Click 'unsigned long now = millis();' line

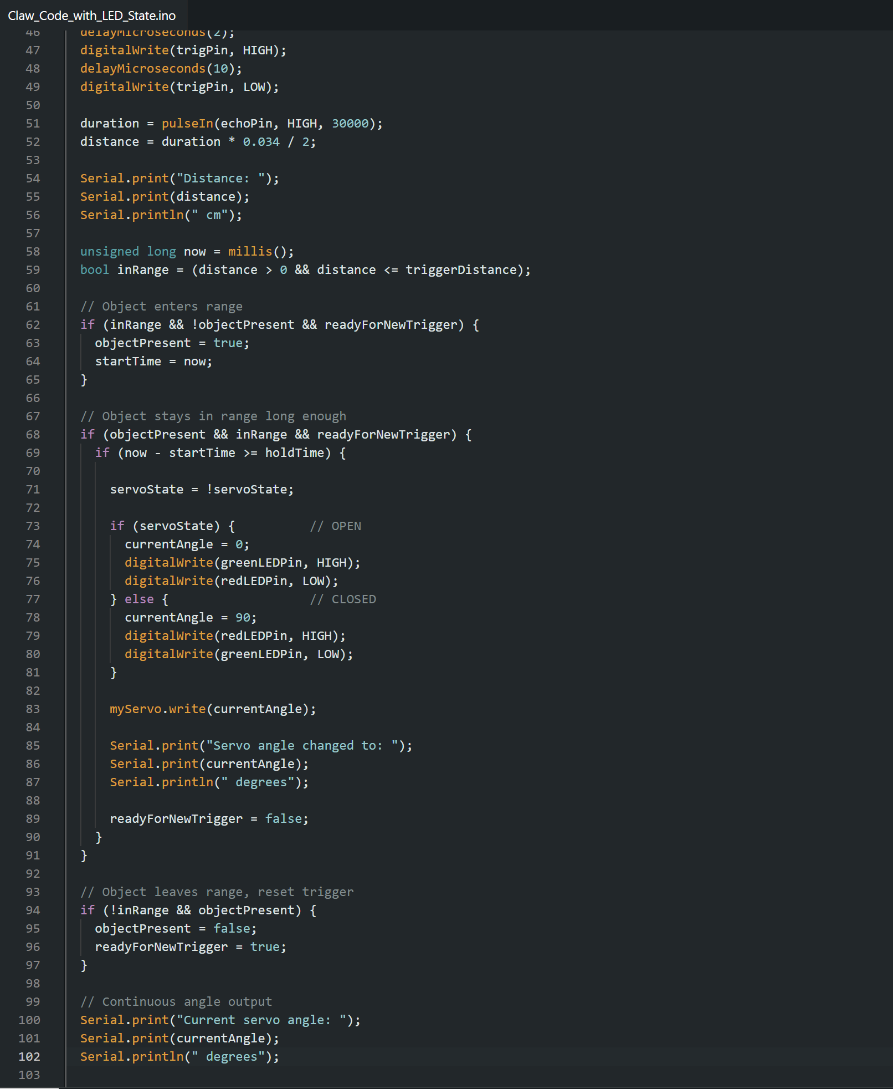click(187, 252)
